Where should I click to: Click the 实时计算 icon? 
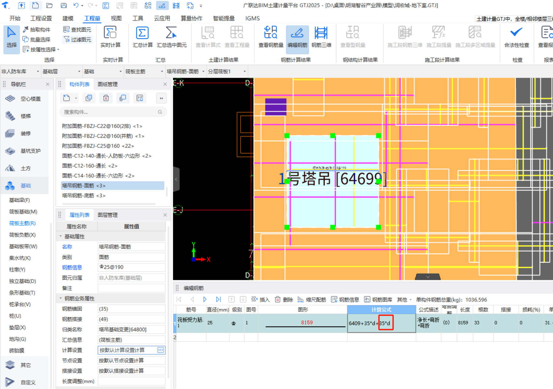point(110,33)
